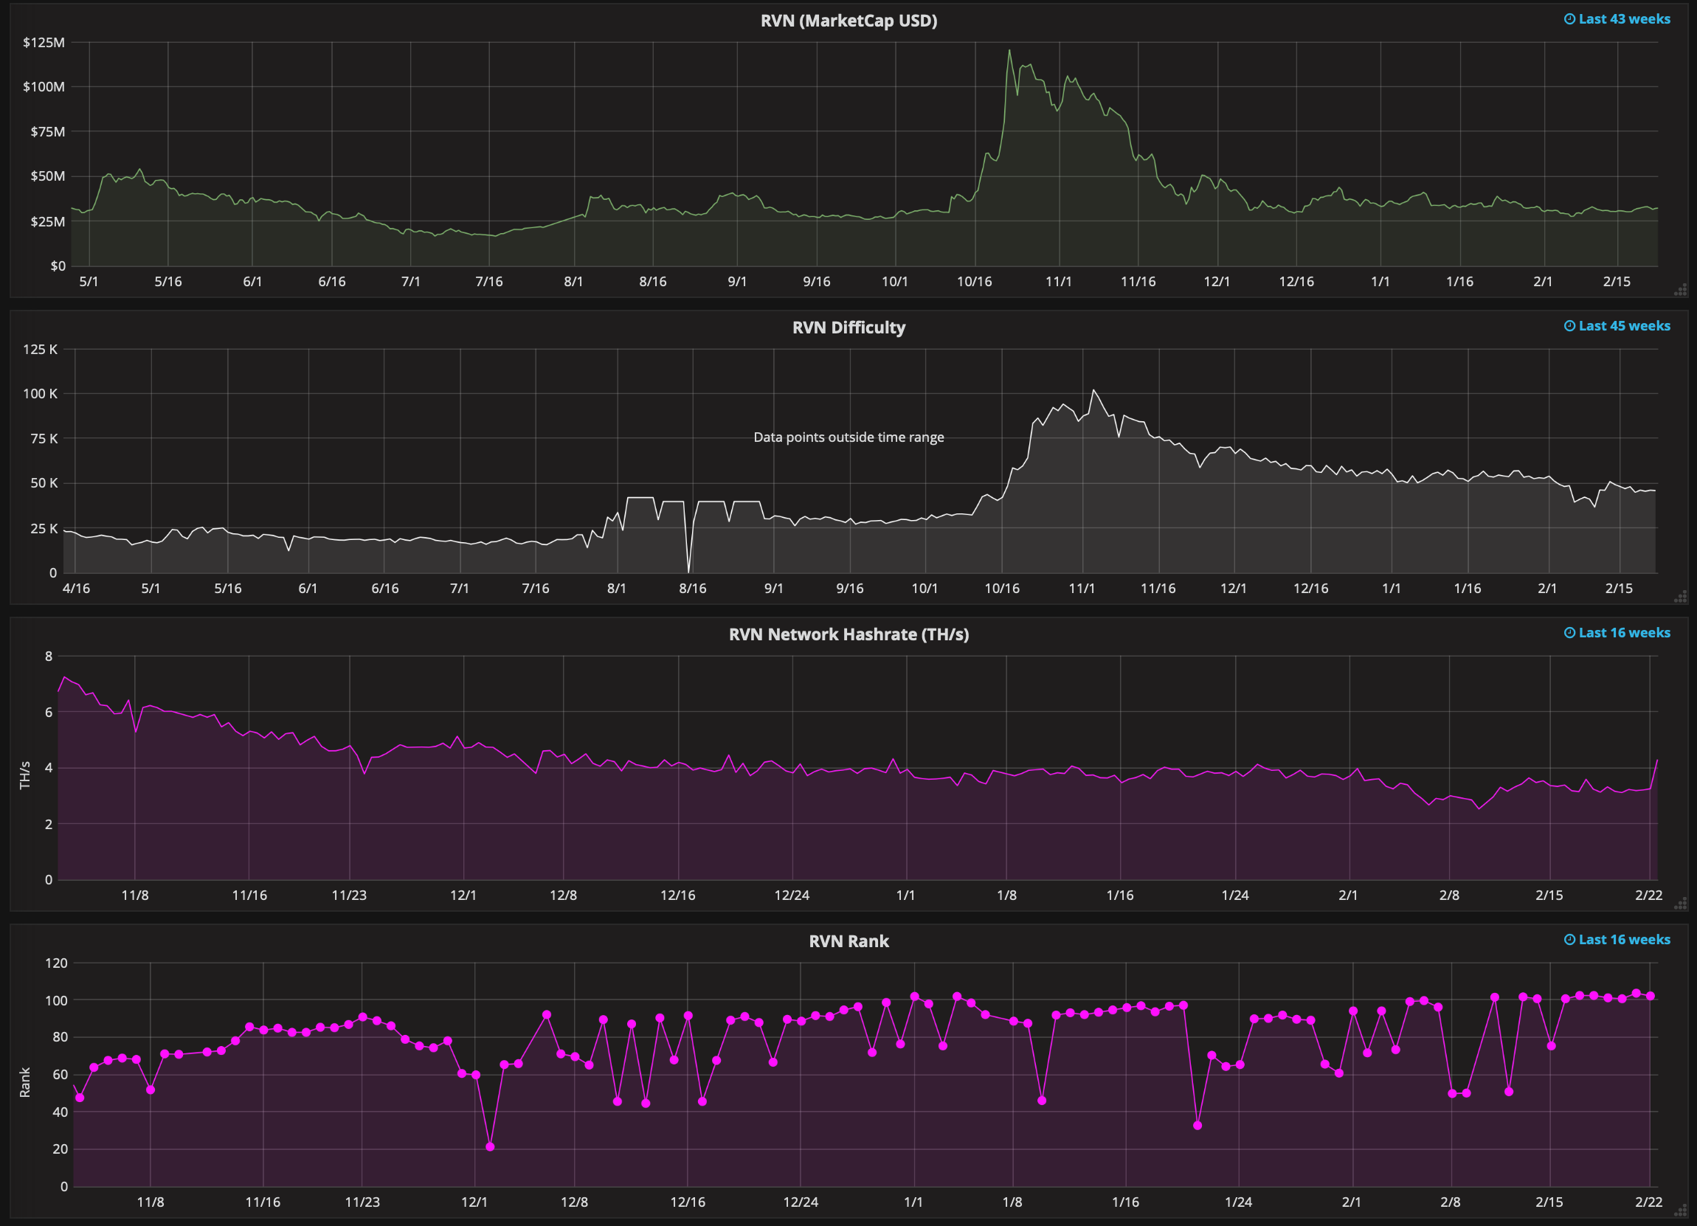Click the $100M axis label
The height and width of the screenshot is (1226, 1697).
[x=44, y=87]
